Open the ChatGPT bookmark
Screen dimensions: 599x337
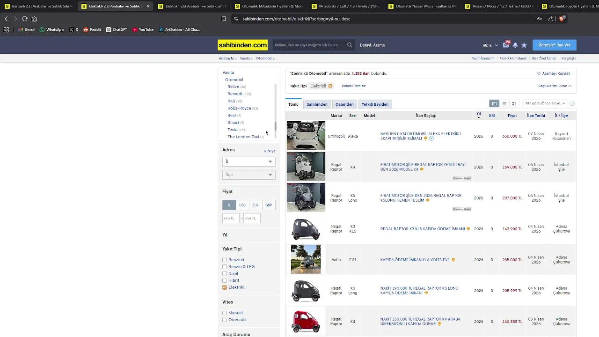click(x=117, y=29)
